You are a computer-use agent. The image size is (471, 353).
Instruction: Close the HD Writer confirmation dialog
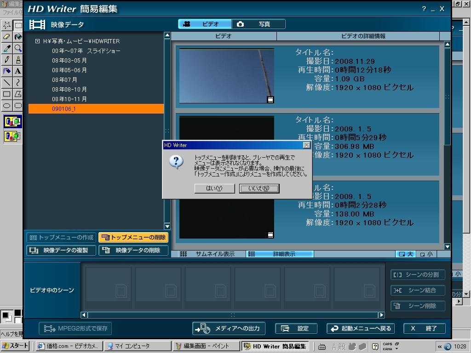[306, 145]
